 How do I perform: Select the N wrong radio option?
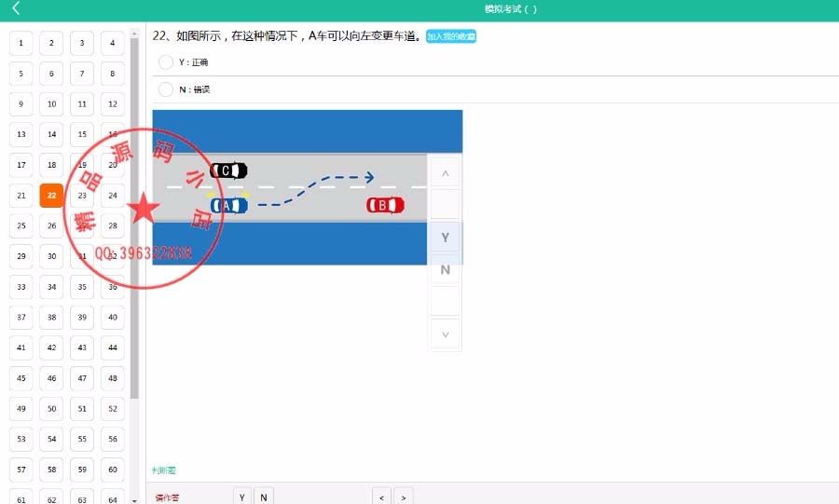166,89
